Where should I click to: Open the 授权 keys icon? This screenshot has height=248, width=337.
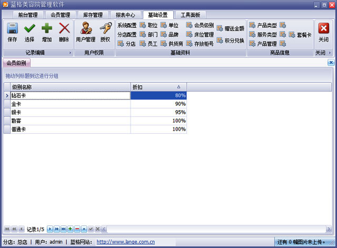[105, 32]
